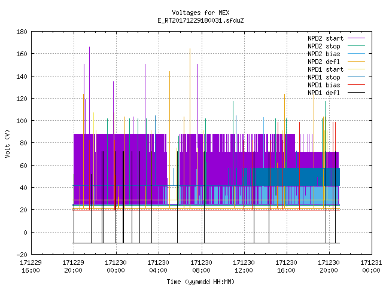Screen dimensions: 383x287
Task: Click the NPD2 stop legend label
Action: (324, 46)
